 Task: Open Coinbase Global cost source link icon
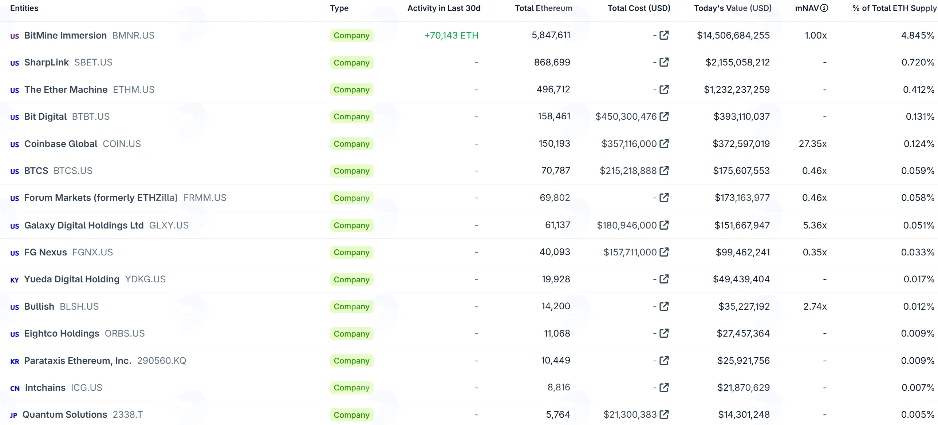coord(664,143)
